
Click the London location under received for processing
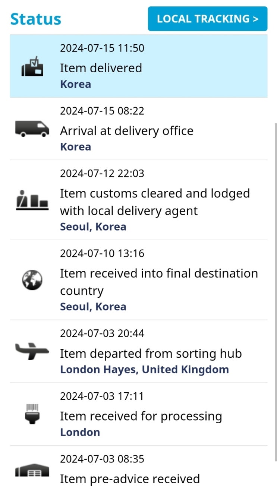coord(80,432)
